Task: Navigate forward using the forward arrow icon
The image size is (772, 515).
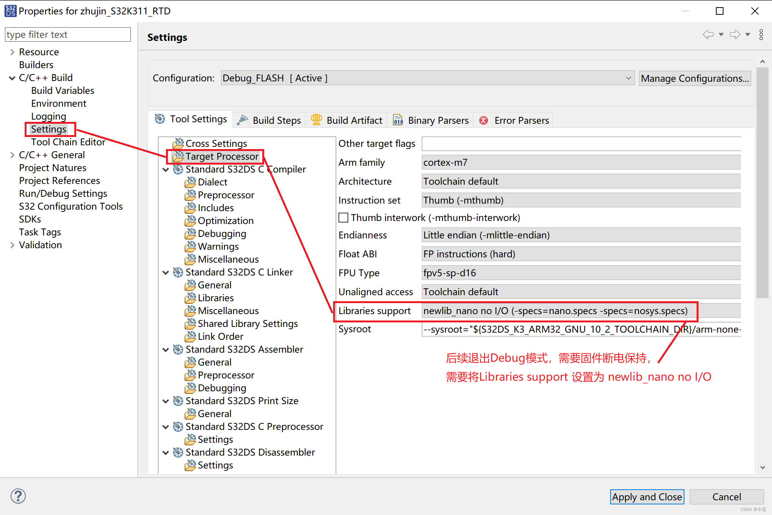Action: coord(734,34)
